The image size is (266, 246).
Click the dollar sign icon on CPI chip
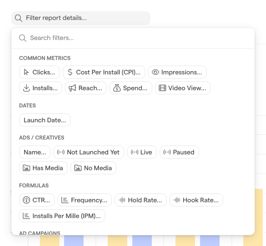click(70, 72)
